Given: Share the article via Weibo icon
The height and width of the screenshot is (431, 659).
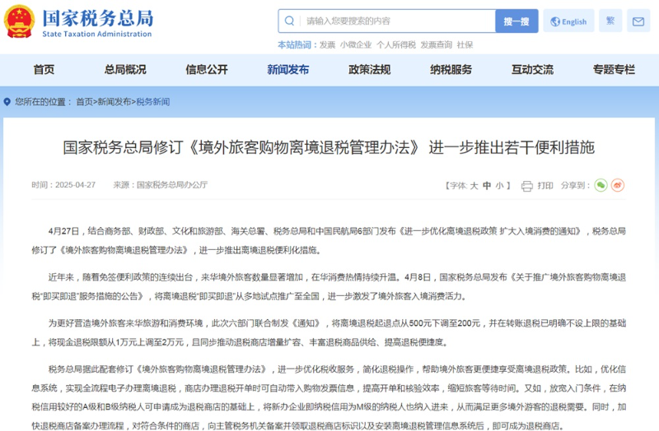Looking at the screenshot, I should pyautogui.click(x=617, y=185).
